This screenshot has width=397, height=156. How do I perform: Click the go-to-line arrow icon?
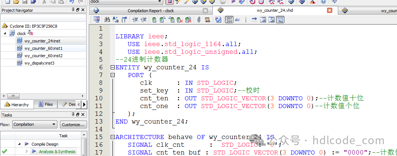255,20
